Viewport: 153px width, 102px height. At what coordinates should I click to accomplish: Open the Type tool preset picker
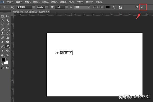click(5, 7)
